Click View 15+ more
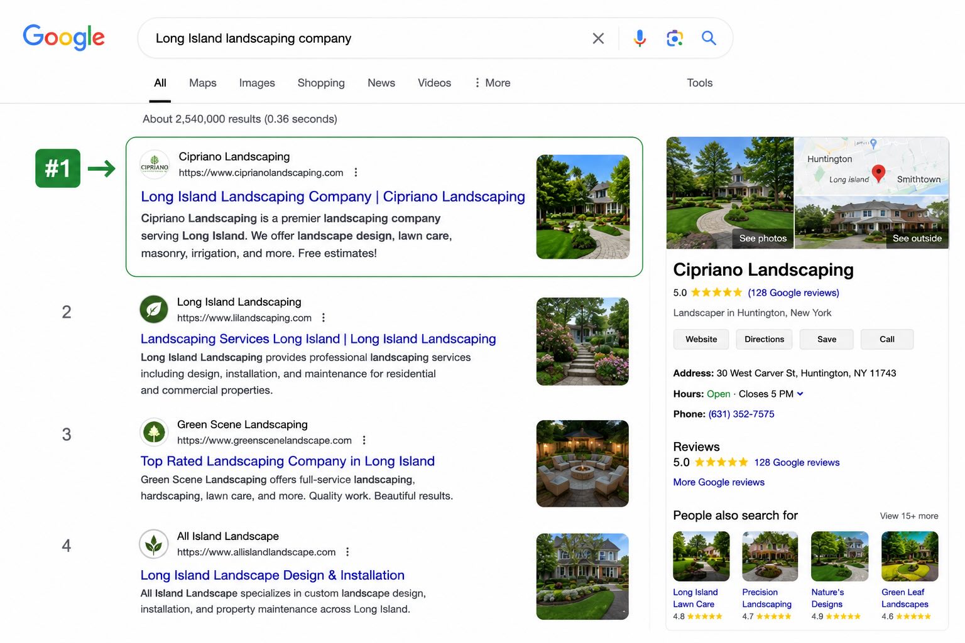 (x=909, y=516)
